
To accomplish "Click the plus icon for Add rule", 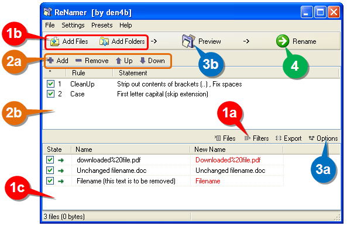I will click(x=50, y=60).
